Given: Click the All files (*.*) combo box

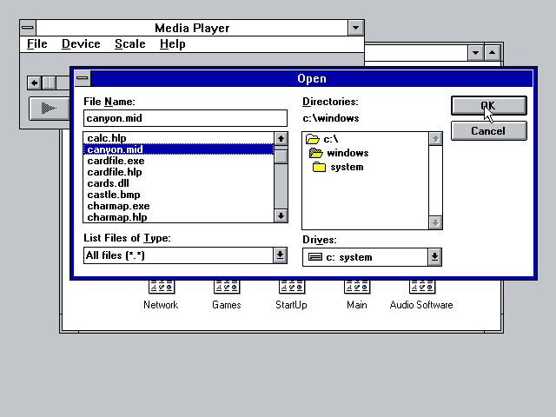Looking at the screenshot, I should (x=185, y=255).
